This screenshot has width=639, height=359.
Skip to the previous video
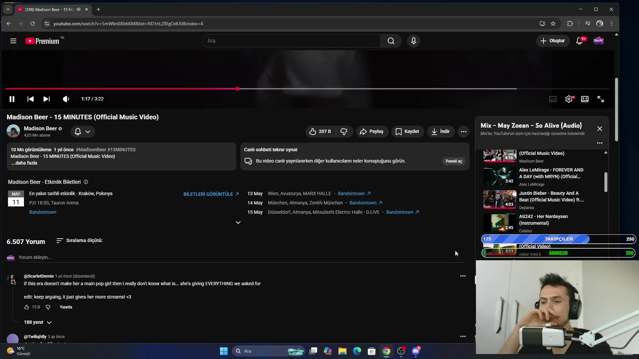(x=30, y=99)
